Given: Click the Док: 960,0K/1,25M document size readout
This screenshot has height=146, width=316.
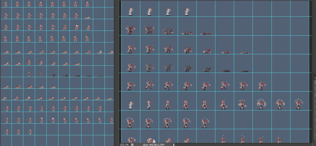Looking at the screenshot, I should (154, 145).
